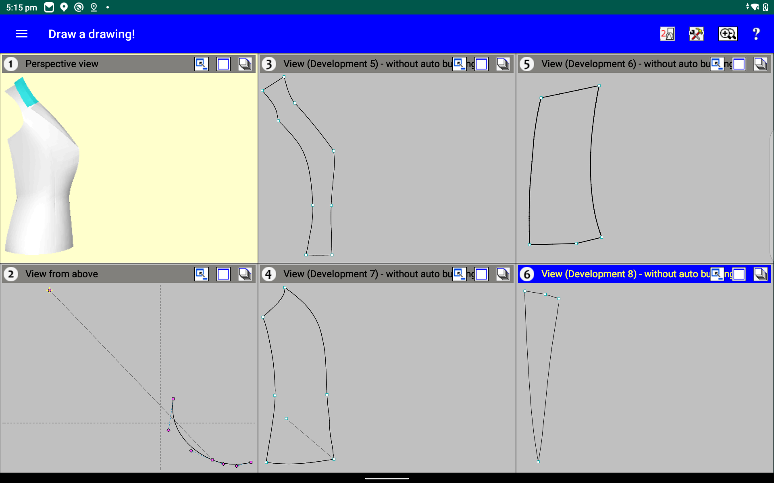The image size is (774, 483).
Task: Open the hammer and wrench tools icon
Action: tap(696, 34)
